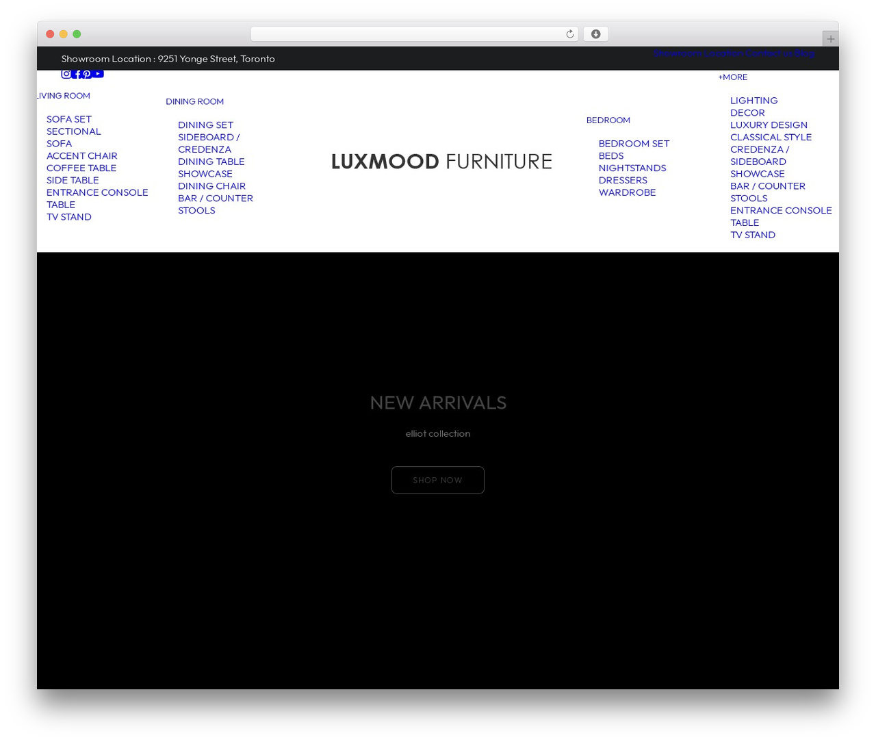876x742 pixels.
Task: Open the DRESSERS category
Action: 623,181
